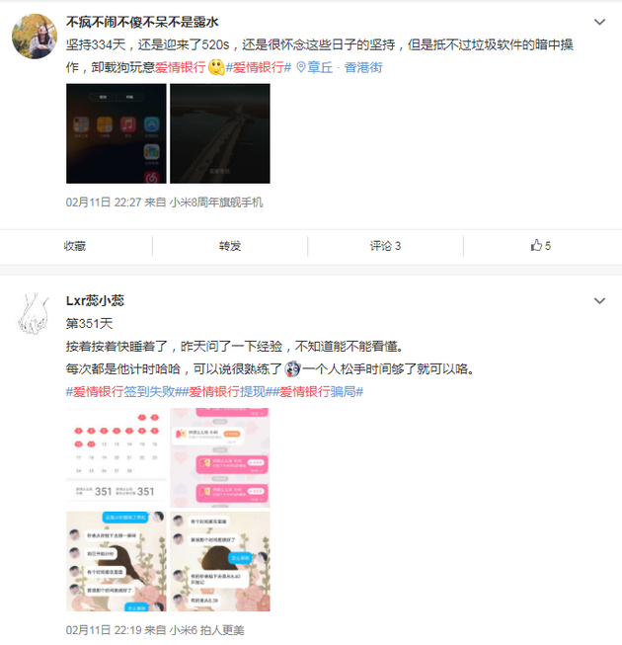622x645 pixels.
Task: Click 转发 to repost first post
Action: tap(230, 246)
